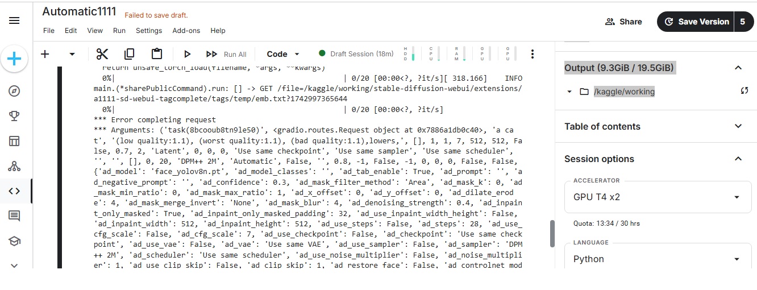Open the Competitions trophy icon in sidebar
The height and width of the screenshot is (290, 757).
14,116
